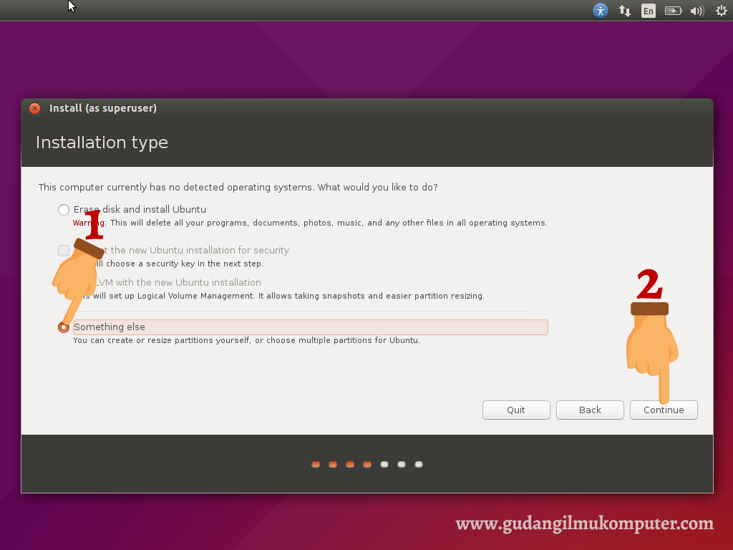Screen dimensions: 733x550
Task: Open the battery status indicator
Action: coord(673,11)
